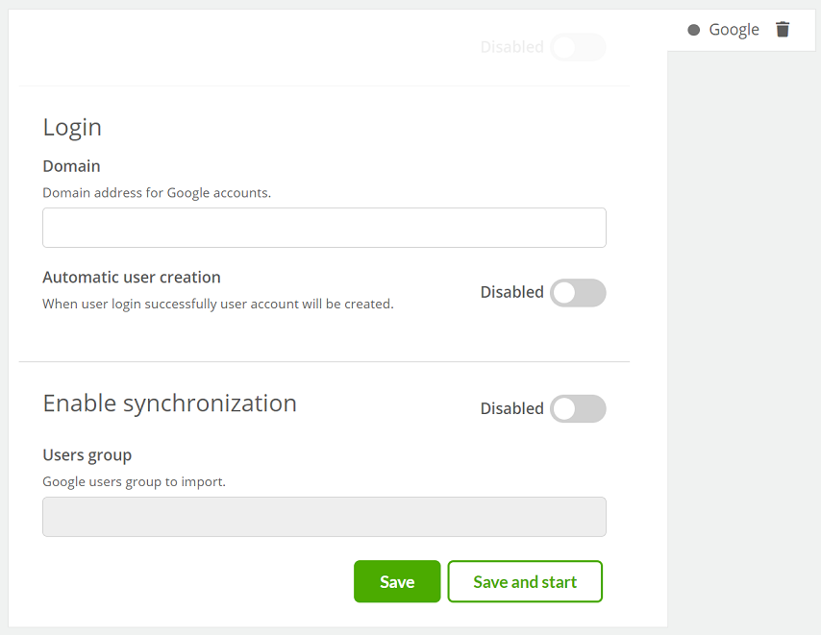This screenshot has height=635, width=821.
Task: Click the Domain field label
Action: click(x=71, y=166)
